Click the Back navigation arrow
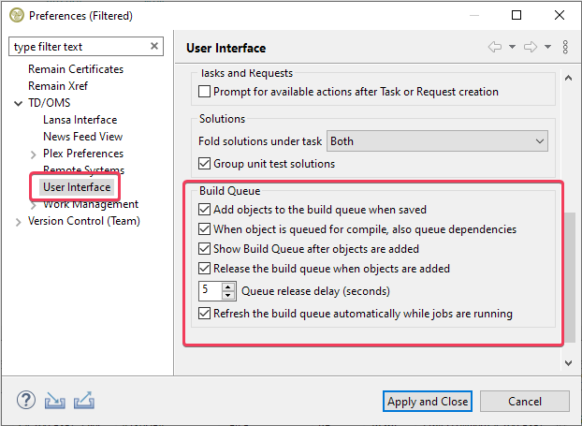 [x=495, y=48]
